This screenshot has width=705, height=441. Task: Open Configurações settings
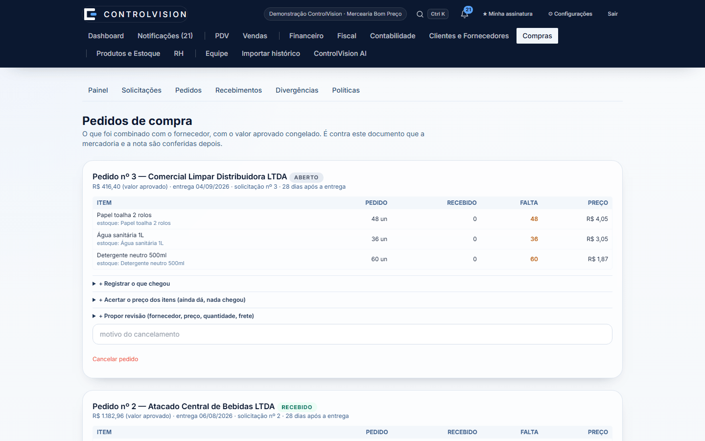point(570,14)
